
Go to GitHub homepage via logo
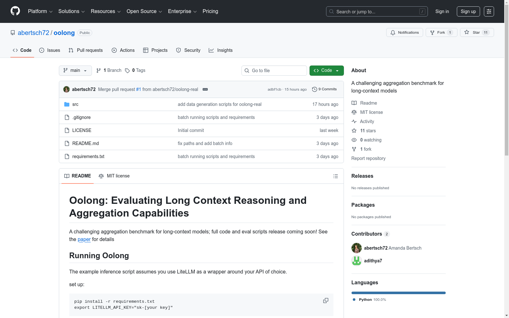tap(15, 11)
